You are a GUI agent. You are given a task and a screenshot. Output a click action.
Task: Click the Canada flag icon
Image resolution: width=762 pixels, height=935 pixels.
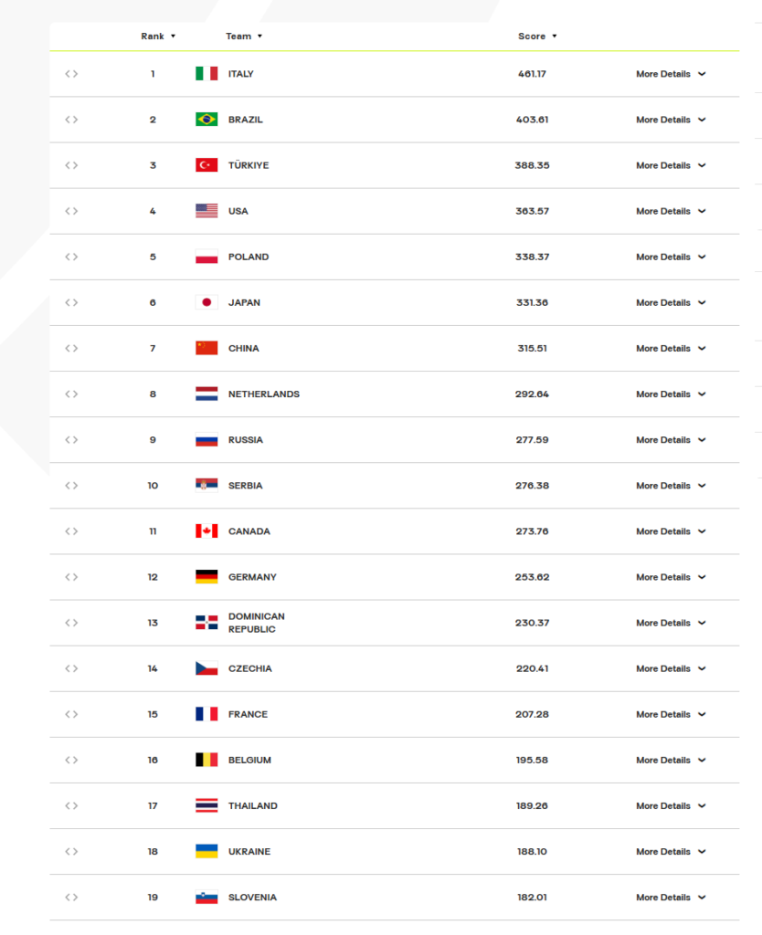[x=206, y=531]
